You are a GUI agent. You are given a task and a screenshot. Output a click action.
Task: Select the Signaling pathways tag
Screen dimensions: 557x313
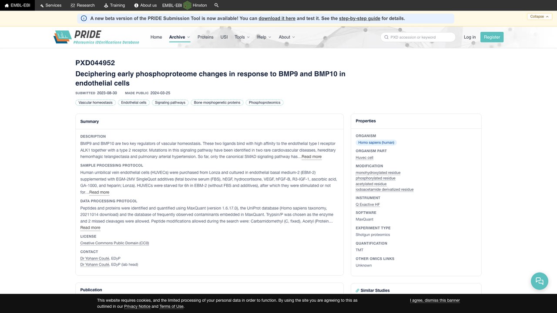[170, 103]
